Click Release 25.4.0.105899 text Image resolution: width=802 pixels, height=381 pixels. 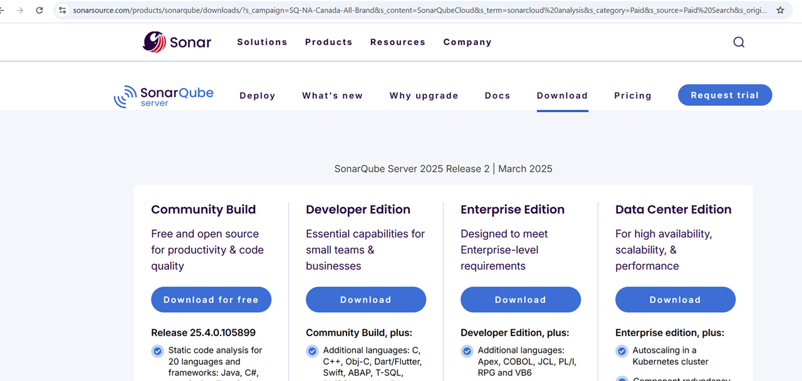[204, 333]
